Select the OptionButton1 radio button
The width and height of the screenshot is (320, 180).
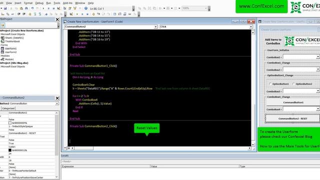click(x=270, y=84)
